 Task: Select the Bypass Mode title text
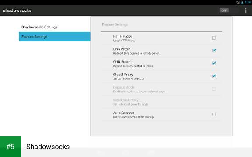tap(124, 87)
